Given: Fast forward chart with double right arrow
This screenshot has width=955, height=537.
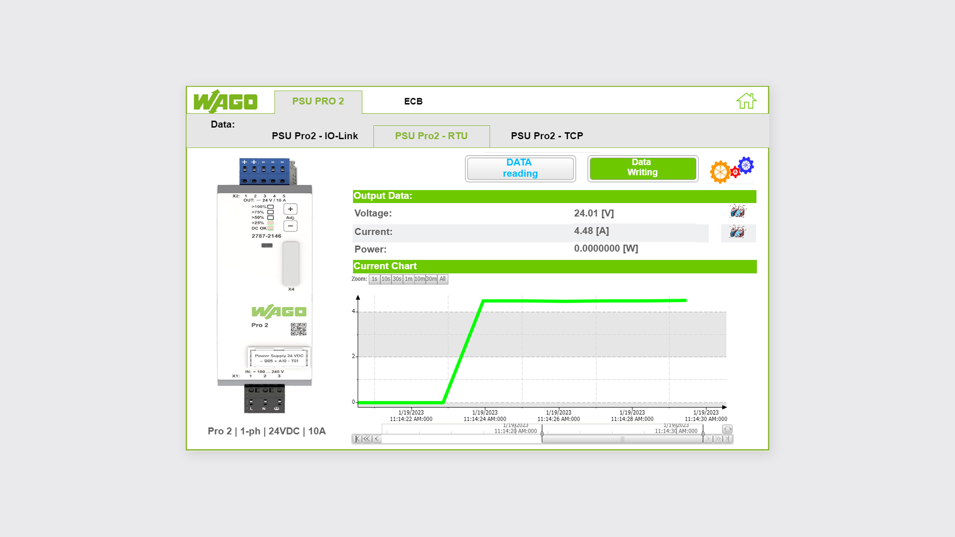Looking at the screenshot, I should [x=718, y=439].
